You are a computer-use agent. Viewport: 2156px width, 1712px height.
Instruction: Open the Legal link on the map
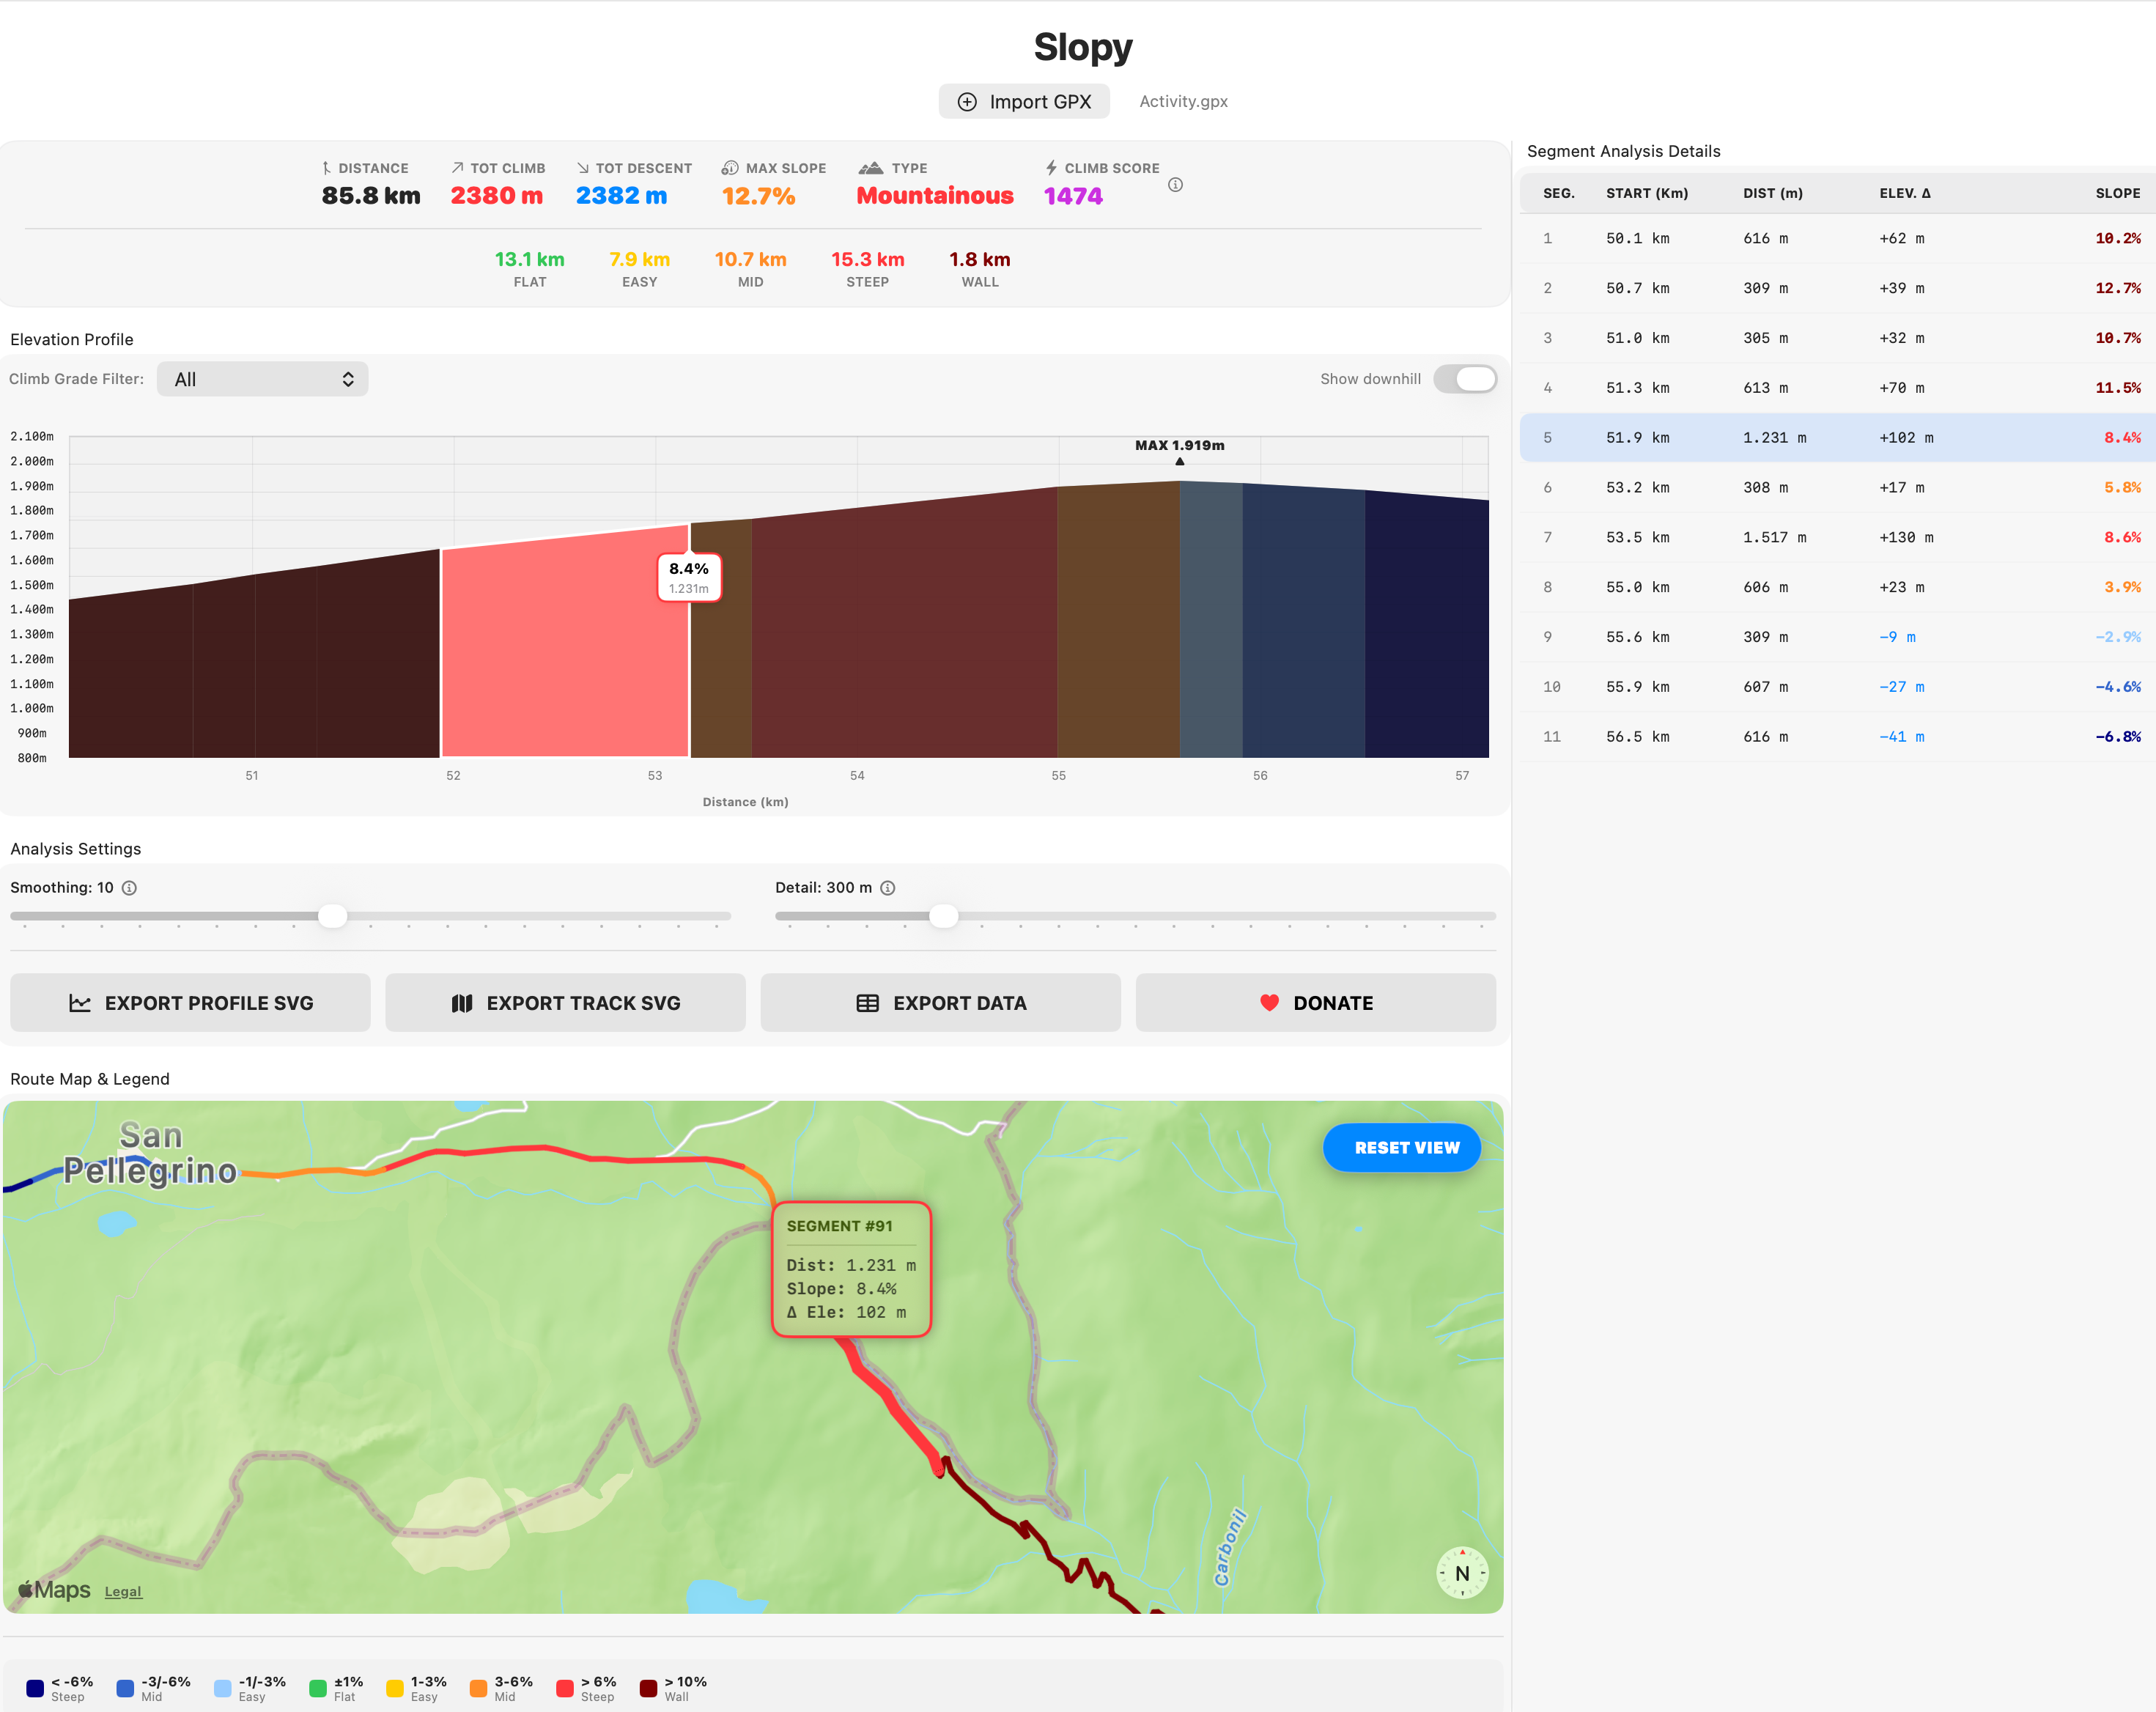[x=123, y=1592]
